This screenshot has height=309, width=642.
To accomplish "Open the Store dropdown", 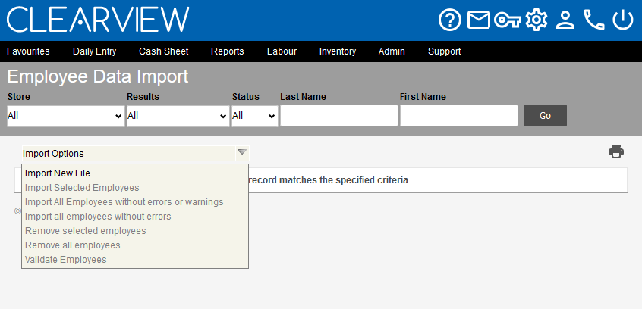I will coord(66,116).
